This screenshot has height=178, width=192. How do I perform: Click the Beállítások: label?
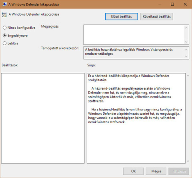pyautogui.click(x=10, y=65)
